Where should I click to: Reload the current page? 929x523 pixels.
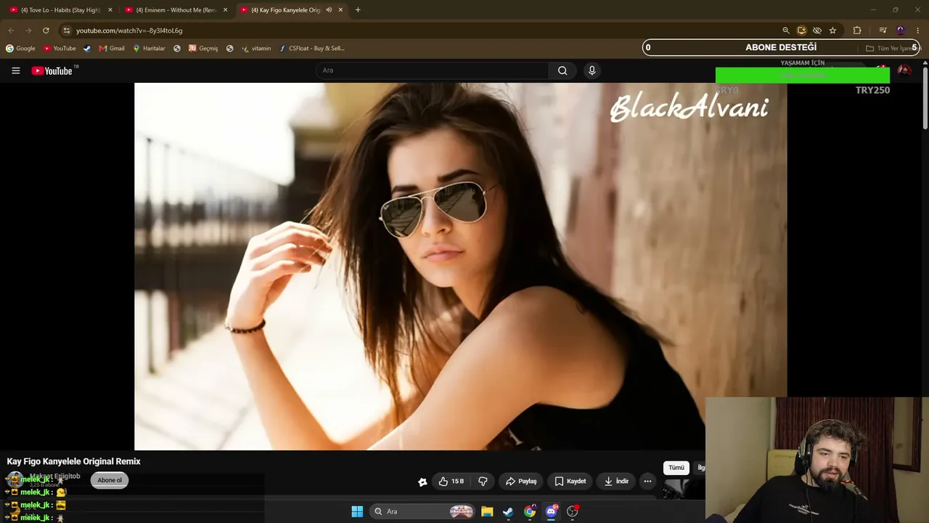click(46, 31)
